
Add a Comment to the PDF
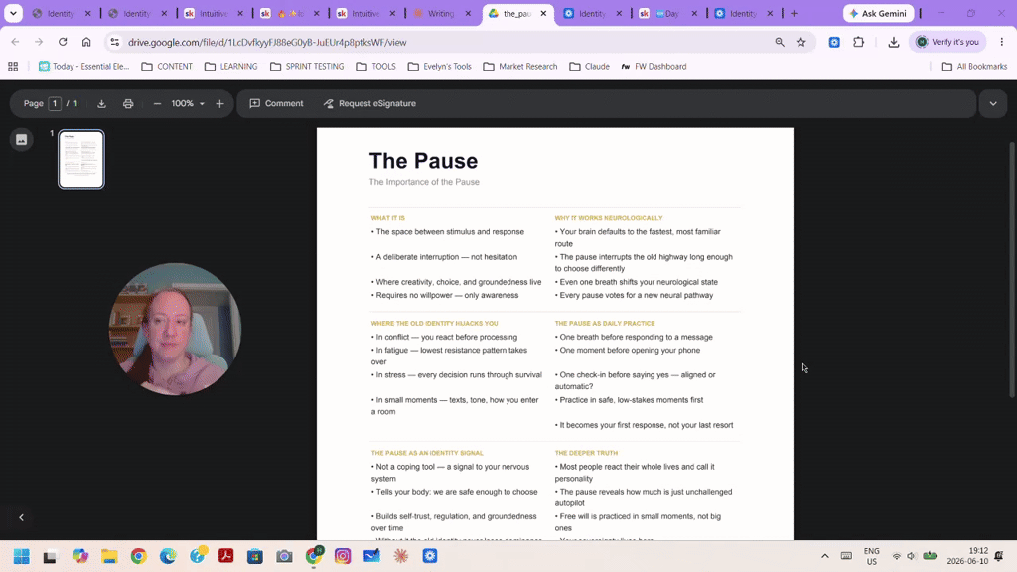[x=276, y=103]
